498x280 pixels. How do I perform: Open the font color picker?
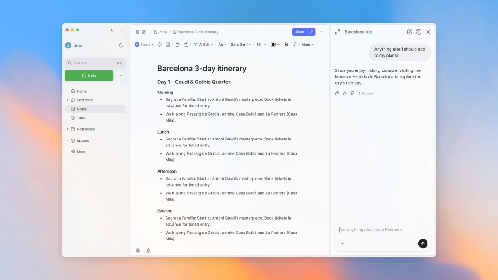pos(274,45)
